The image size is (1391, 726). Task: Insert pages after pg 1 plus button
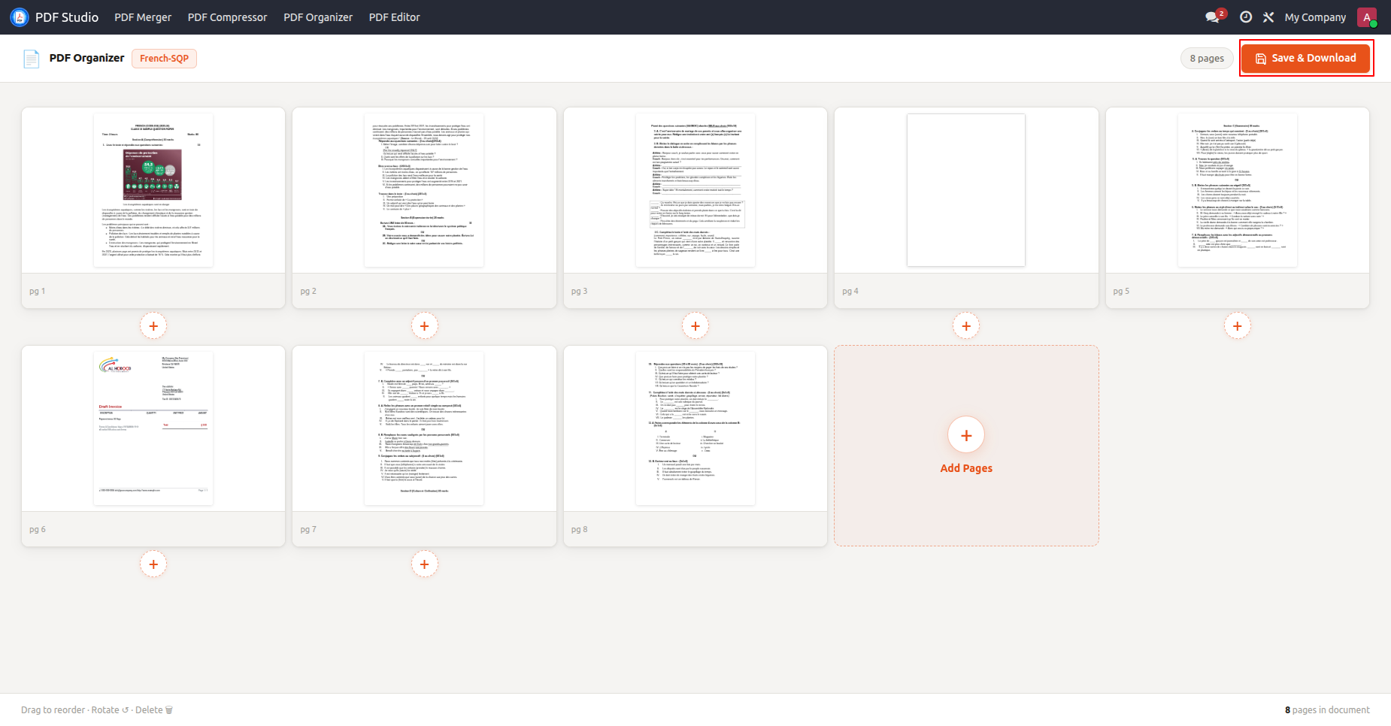pos(153,325)
